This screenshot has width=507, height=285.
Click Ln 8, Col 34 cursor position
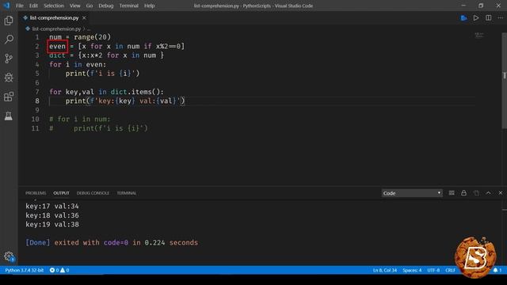coord(385,270)
